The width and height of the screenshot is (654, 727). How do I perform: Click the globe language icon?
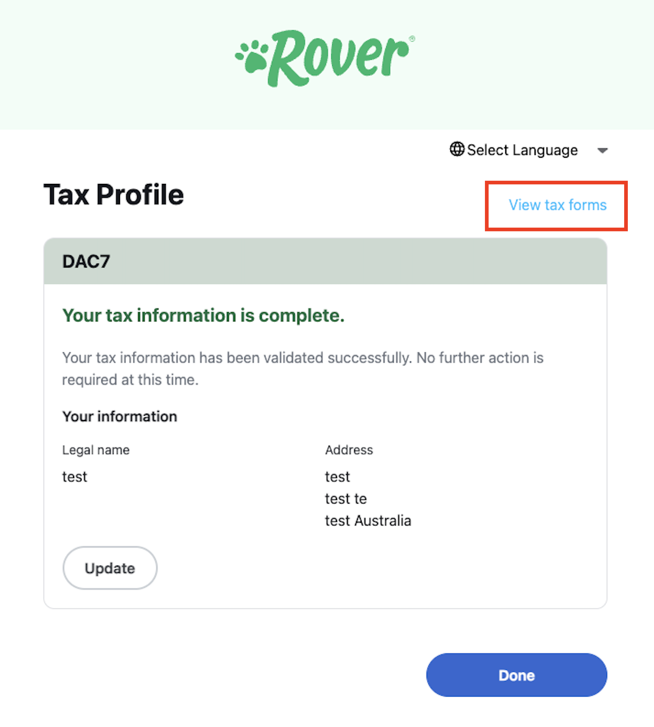click(x=457, y=149)
